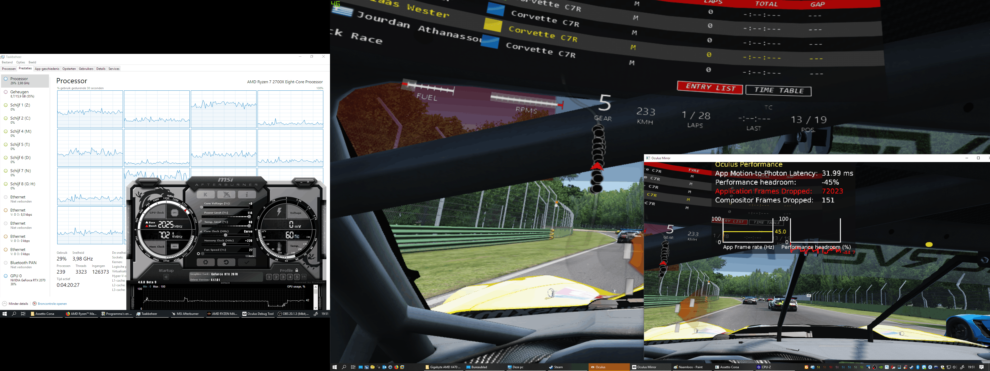The image size is (990, 371).
Task: Toggle Afterburner apply at Windows startup
Action: click(166, 277)
